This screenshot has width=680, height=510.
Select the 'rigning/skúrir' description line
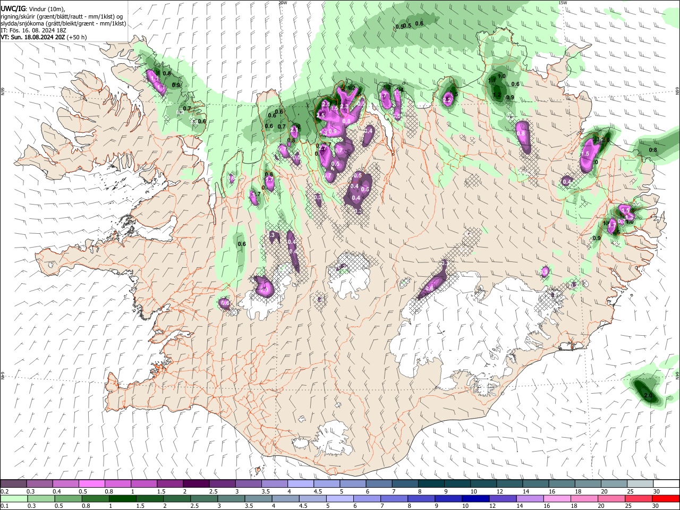click(62, 16)
